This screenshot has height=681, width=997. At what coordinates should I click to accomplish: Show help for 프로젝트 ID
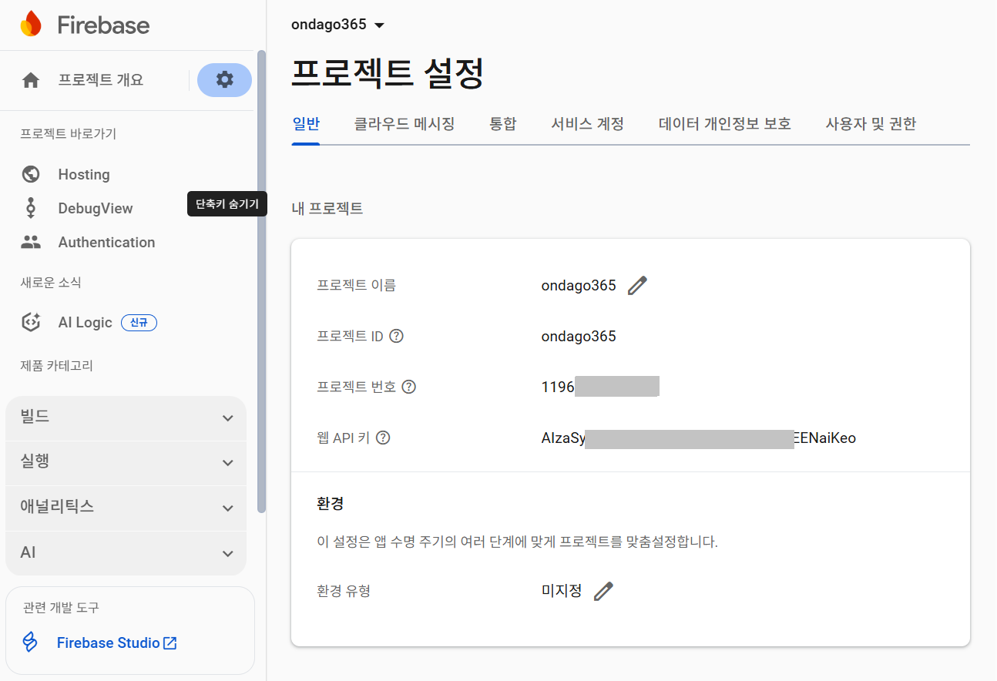pyautogui.click(x=397, y=336)
